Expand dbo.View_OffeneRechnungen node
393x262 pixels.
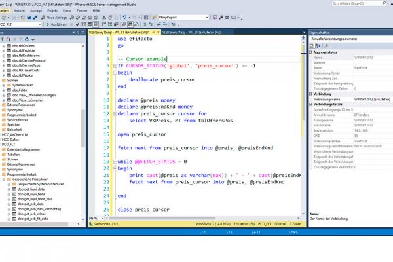pos(4,95)
